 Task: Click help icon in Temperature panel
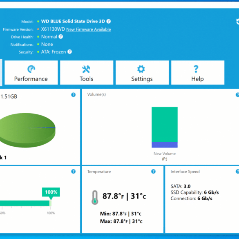pos(153,172)
